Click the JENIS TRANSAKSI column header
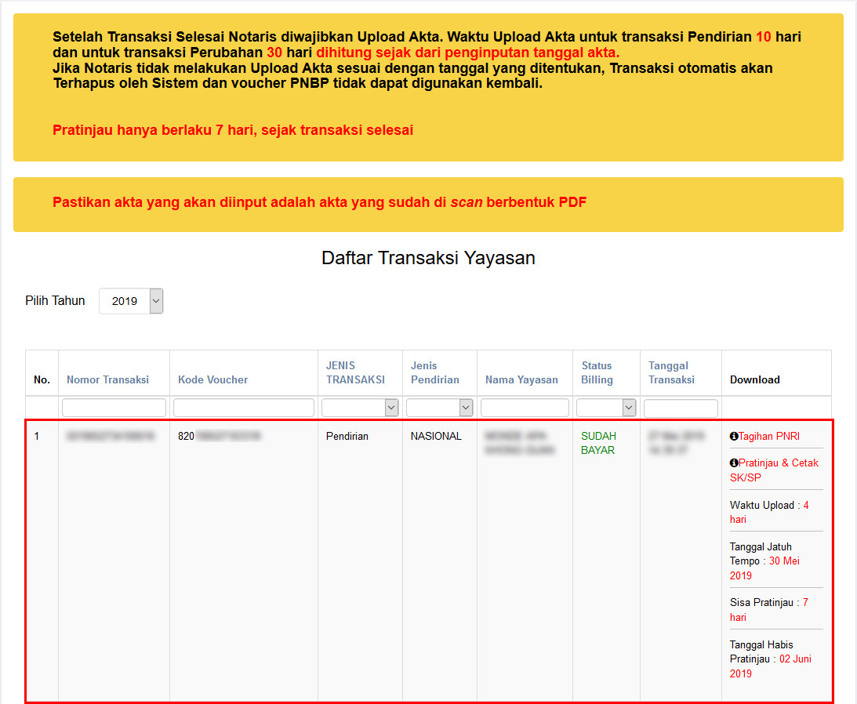857x704 pixels. tap(355, 372)
